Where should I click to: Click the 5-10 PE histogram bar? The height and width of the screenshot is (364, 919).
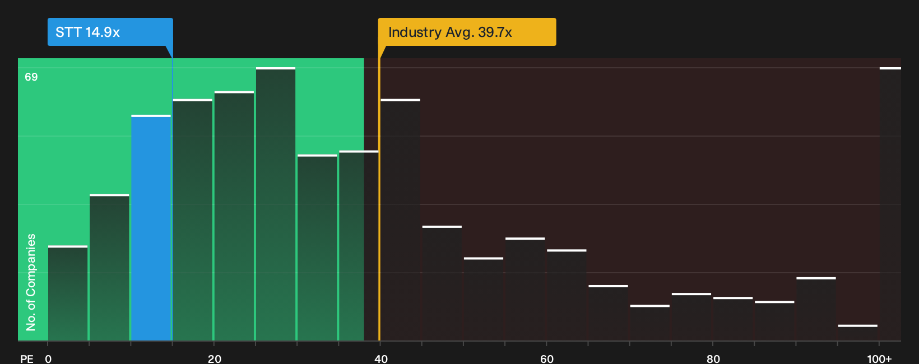pos(109,267)
